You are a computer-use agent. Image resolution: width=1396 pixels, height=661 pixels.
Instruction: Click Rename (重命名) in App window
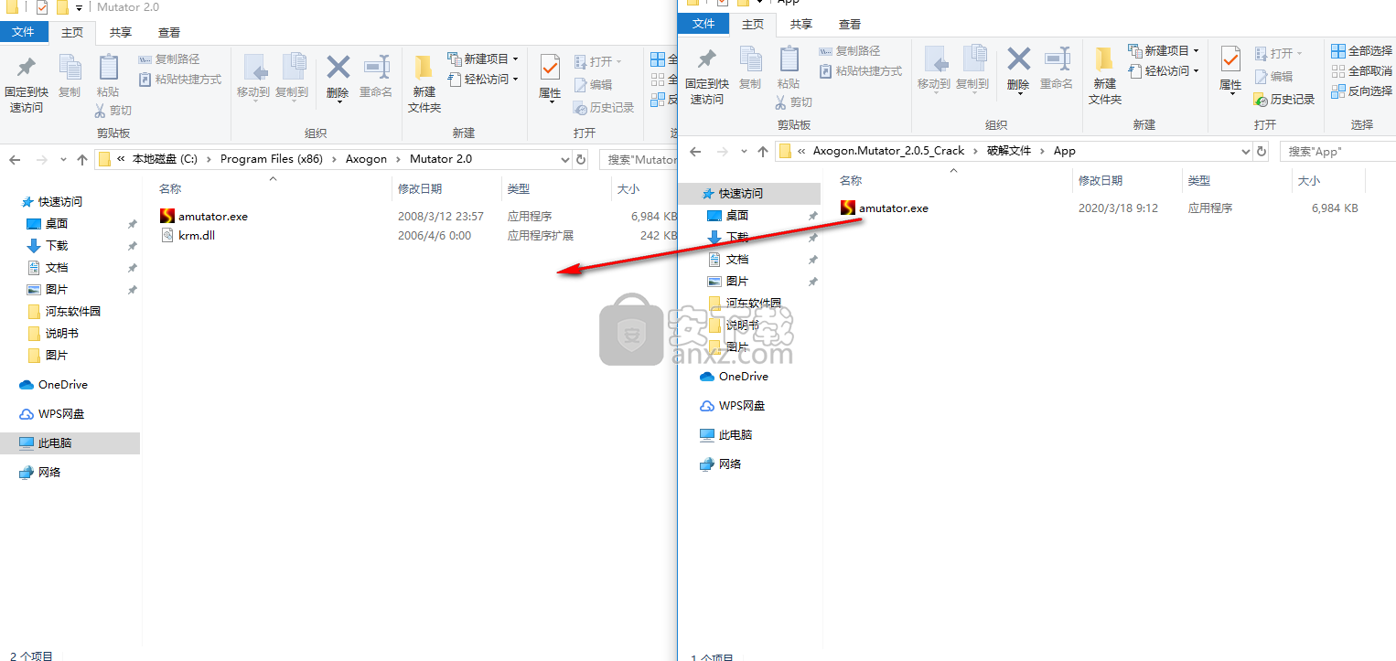(x=1057, y=69)
